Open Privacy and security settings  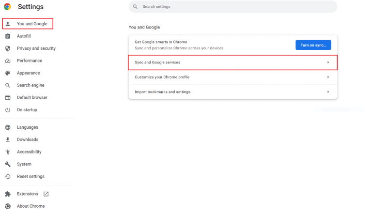[x=36, y=48]
